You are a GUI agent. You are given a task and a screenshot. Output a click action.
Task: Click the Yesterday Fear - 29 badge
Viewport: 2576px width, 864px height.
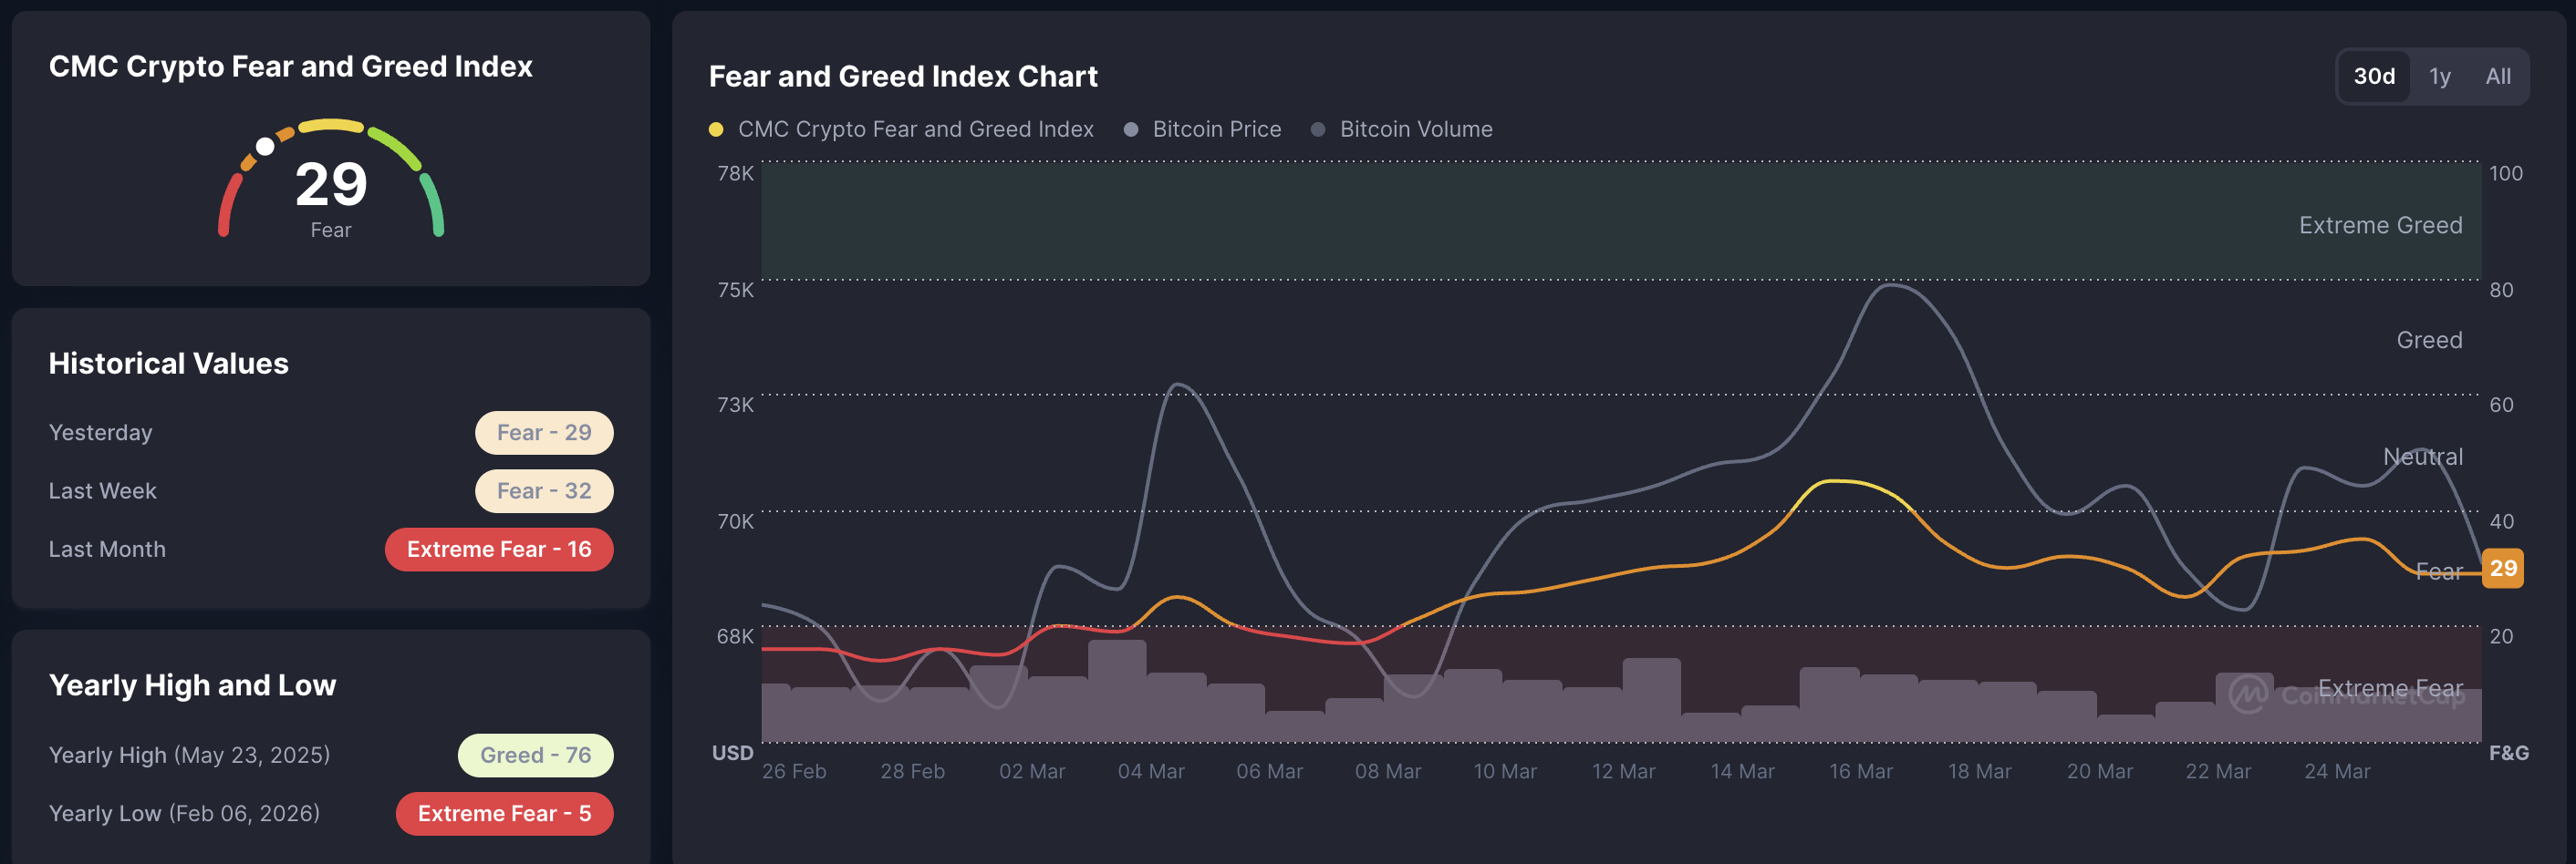tap(544, 433)
